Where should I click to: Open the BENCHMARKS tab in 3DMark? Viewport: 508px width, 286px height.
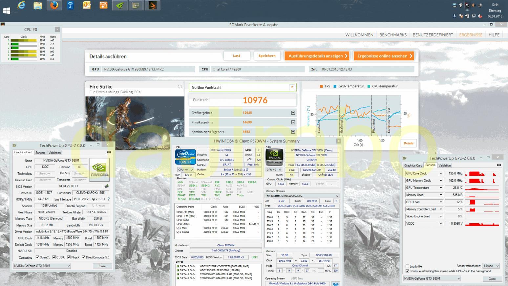[393, 35]
